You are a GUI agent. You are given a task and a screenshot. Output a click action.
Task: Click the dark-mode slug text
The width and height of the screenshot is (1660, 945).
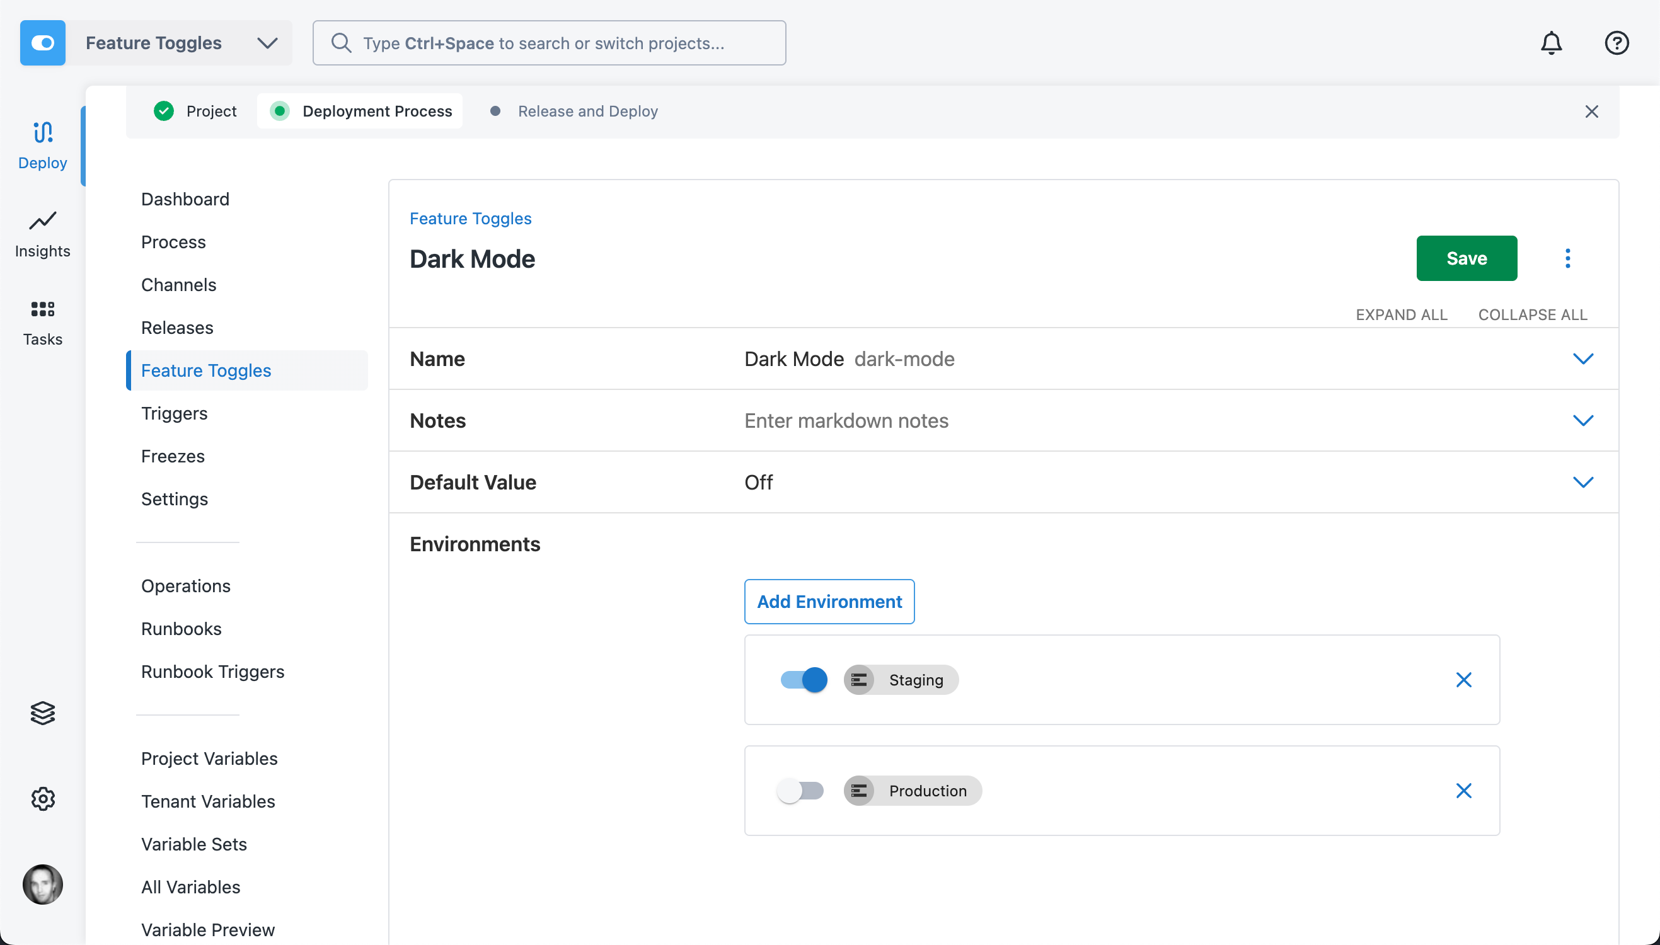904,359
